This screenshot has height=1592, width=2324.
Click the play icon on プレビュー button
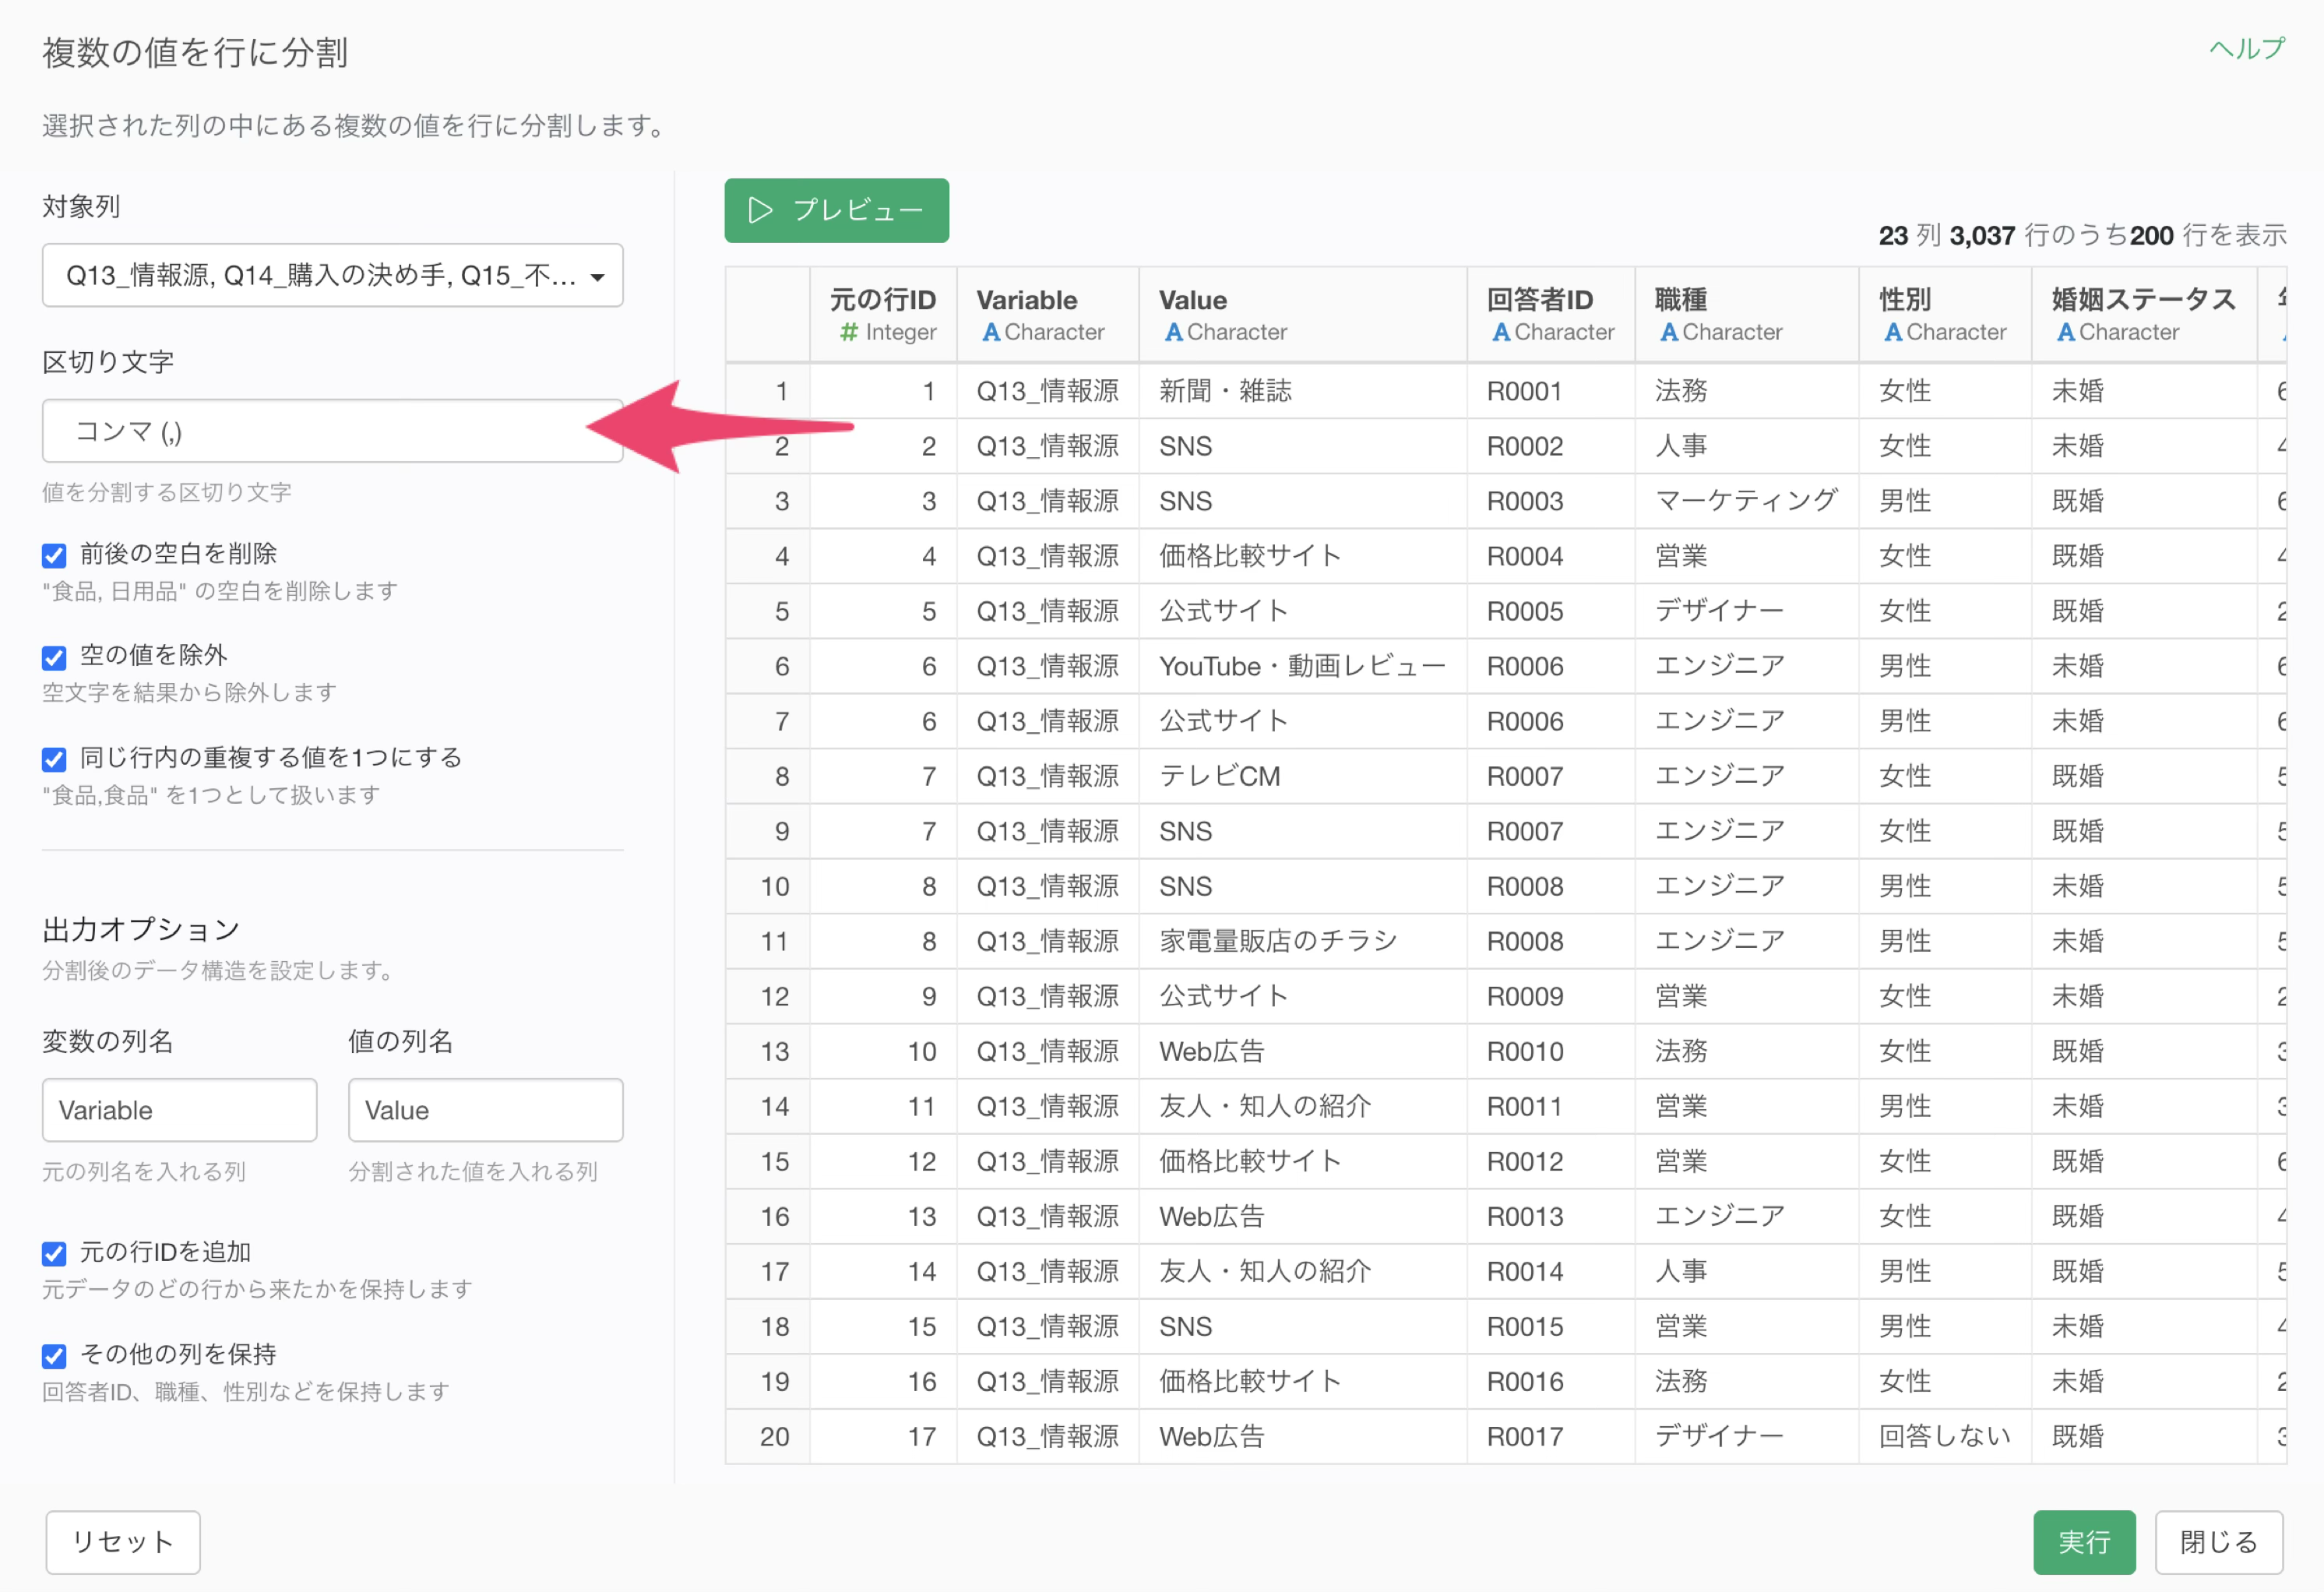(760, 210)
